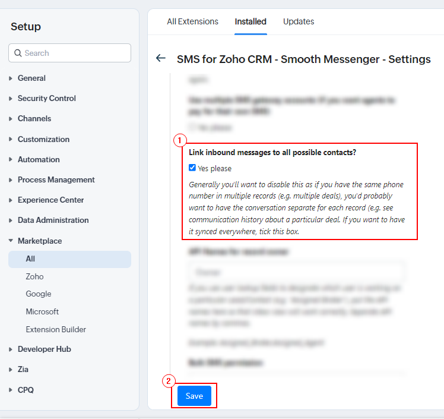The width and height of the screenshot is (444, 419).
Task: Focus the Setup search field
Action: tap(69, 53)
